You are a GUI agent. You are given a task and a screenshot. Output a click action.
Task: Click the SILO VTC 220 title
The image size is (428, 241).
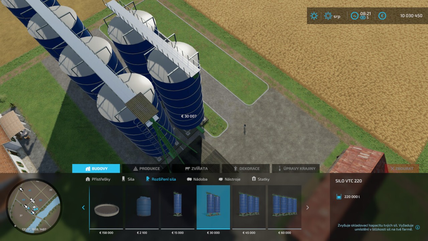pyautogui.click(x=348, y=181)
